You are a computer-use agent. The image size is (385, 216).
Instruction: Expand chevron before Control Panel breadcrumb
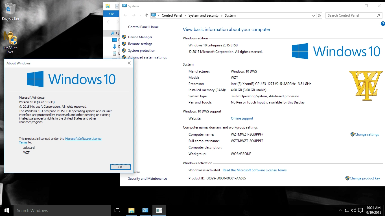pos(159,15)
